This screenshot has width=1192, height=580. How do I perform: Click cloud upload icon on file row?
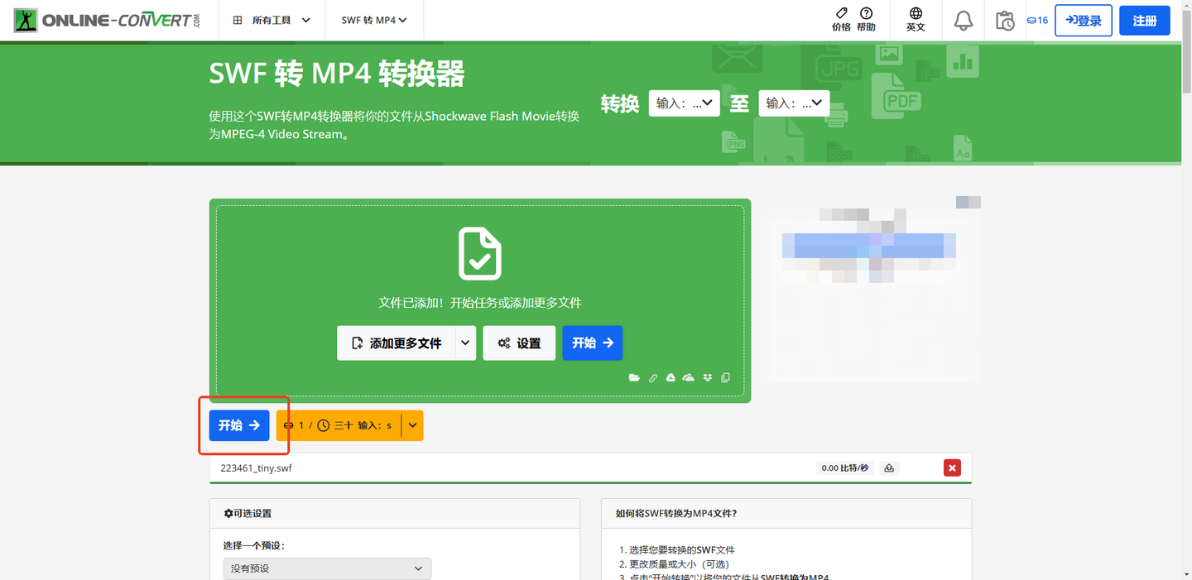[889, 468]
